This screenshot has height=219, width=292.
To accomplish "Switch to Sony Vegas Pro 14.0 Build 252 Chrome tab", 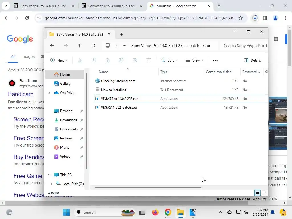I will 43,6.
